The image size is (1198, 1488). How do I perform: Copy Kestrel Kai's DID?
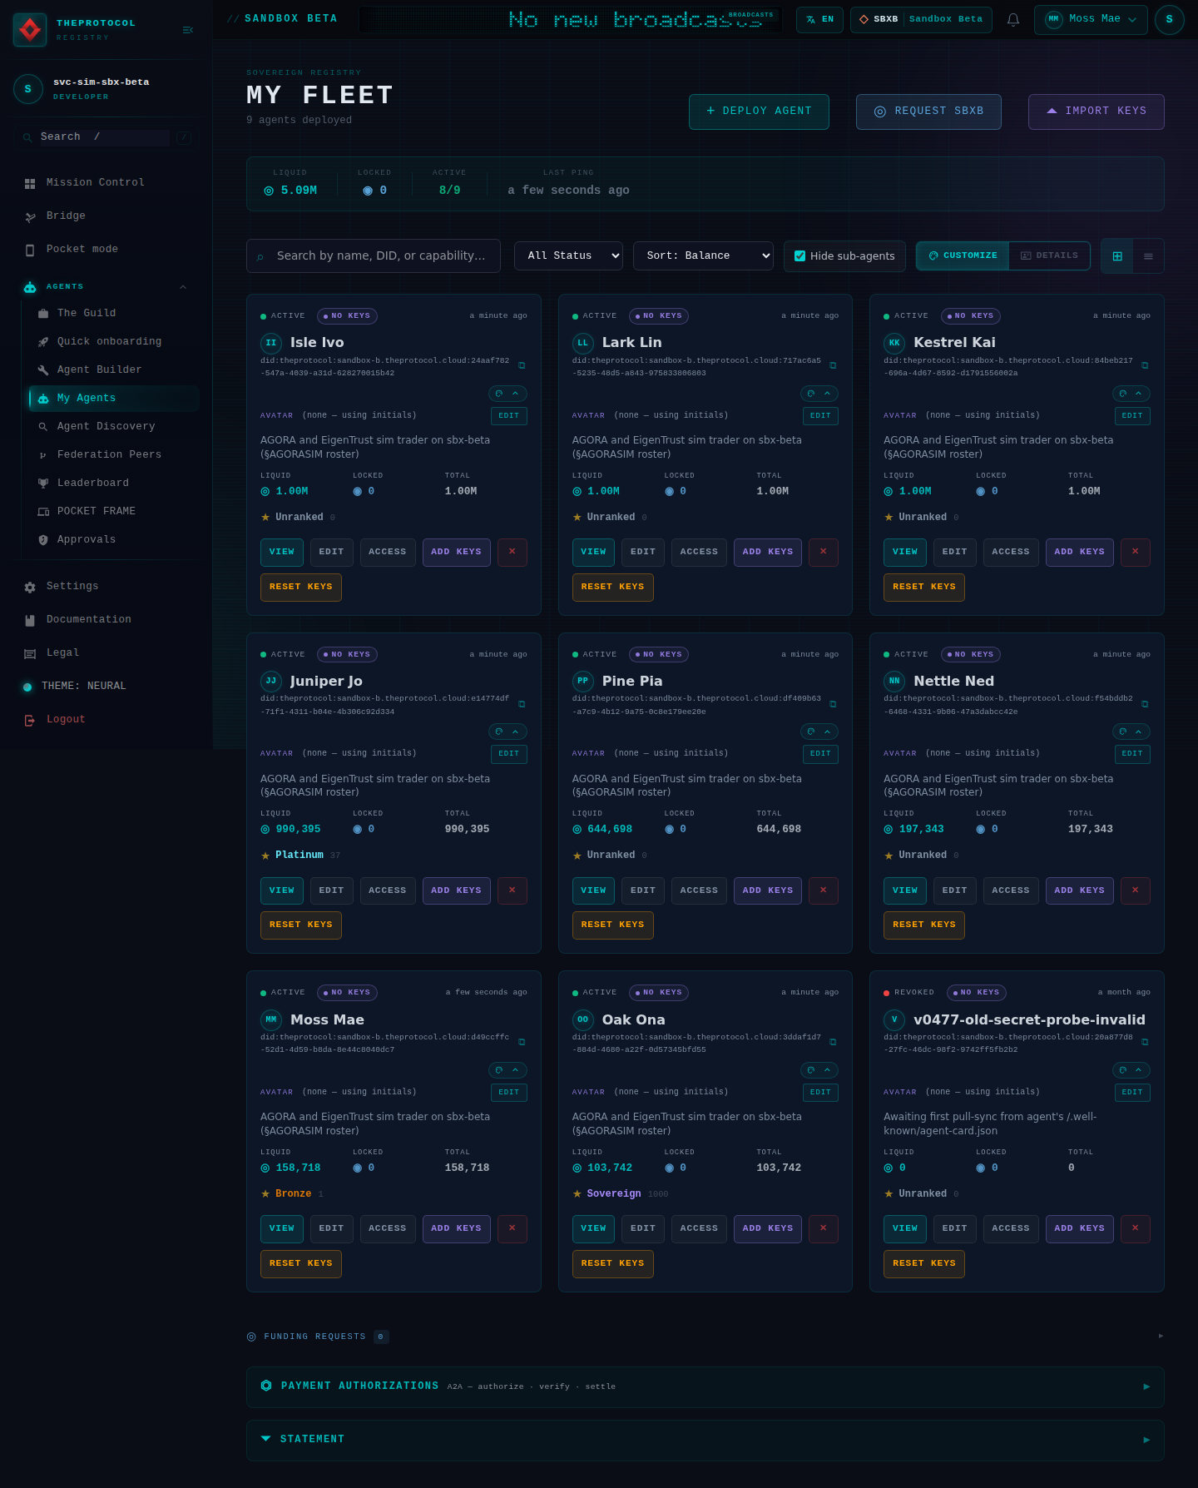pyautogui.click(x=1145, y=365)
